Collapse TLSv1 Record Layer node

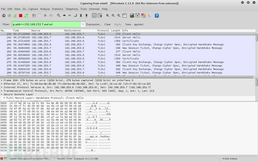(x=4, y=98)
